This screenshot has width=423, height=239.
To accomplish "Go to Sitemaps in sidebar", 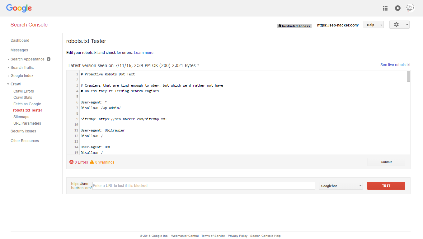I will [x=21, y=117].
